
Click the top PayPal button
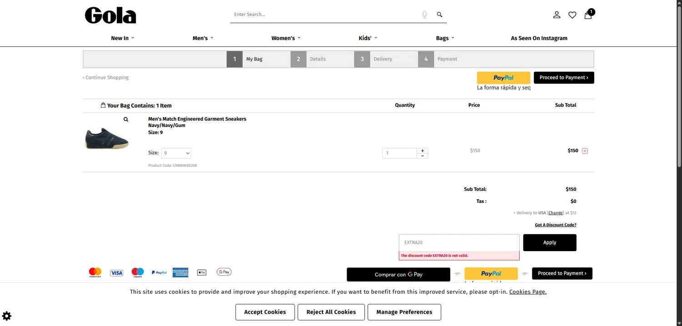503,78
